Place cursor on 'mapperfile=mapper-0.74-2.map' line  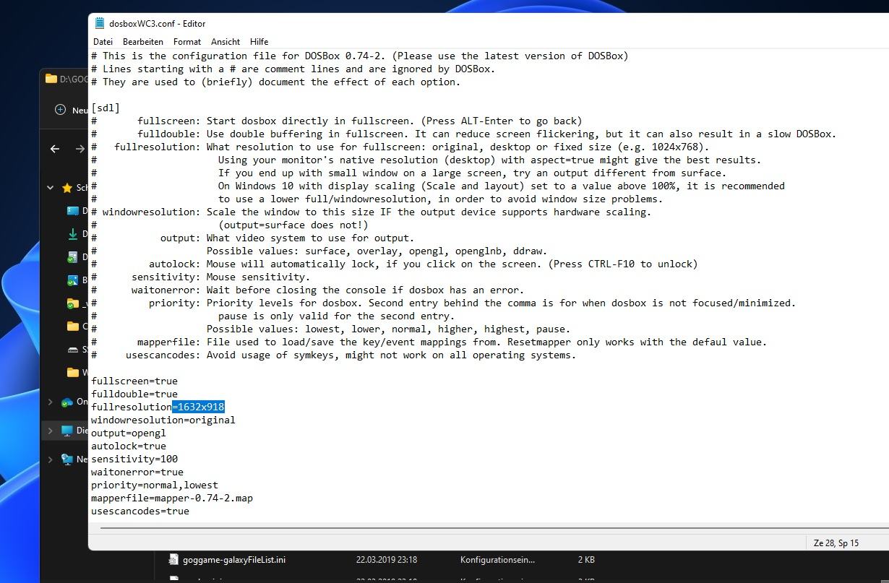172,498
